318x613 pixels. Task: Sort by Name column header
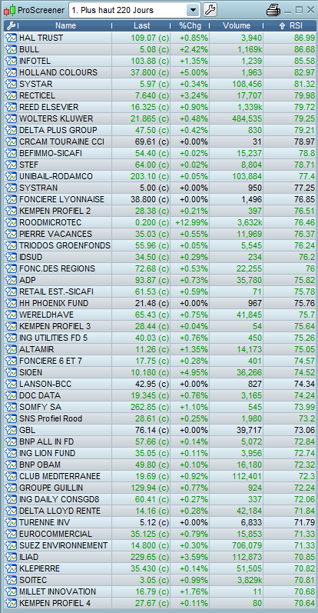point(65,26)
